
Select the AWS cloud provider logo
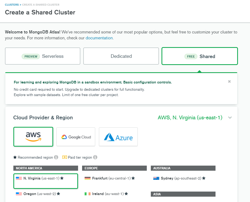(33, 137)
